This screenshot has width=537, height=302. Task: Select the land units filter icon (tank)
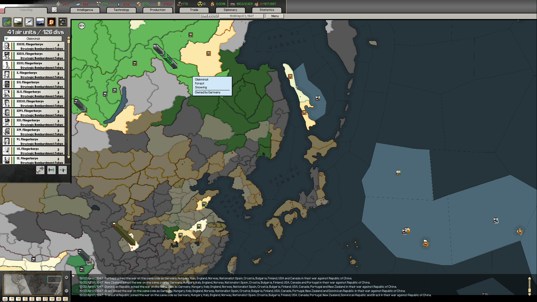18,21
